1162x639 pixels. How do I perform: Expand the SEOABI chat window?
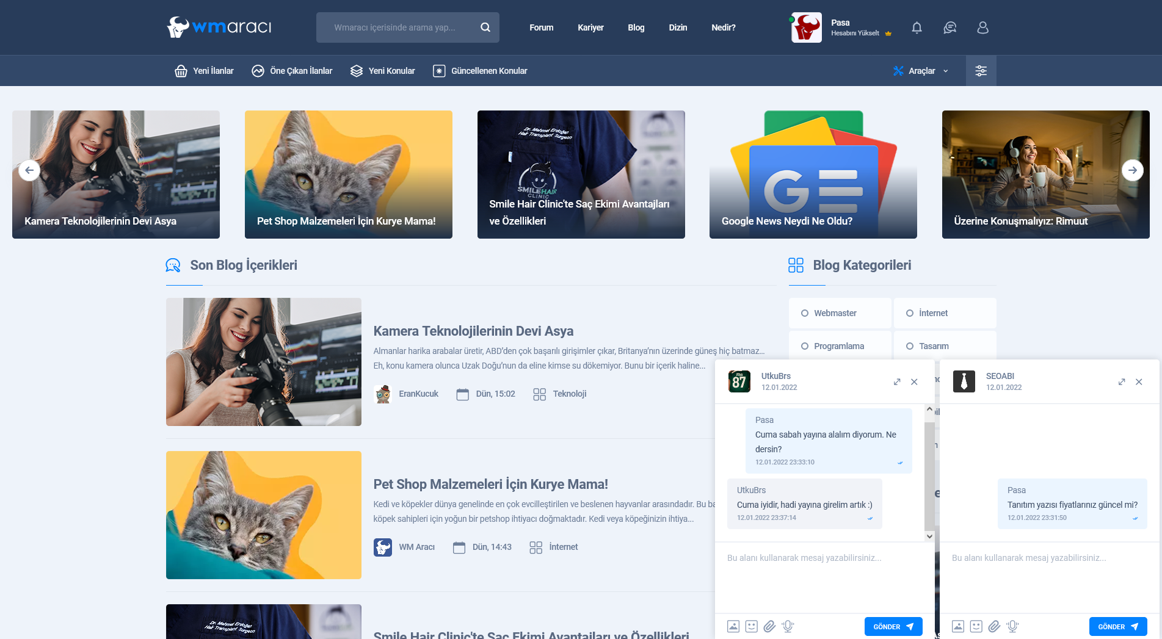pyautogui.click(x=1122, y=382)
